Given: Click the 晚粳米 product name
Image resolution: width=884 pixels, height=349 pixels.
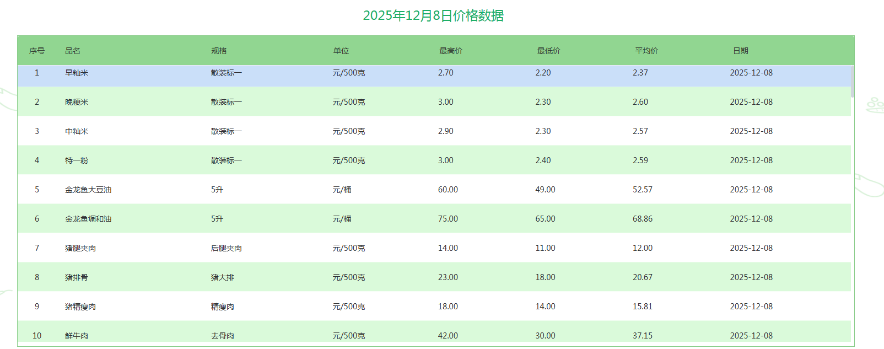Looking at the screenshot, I should pos(77,102).
